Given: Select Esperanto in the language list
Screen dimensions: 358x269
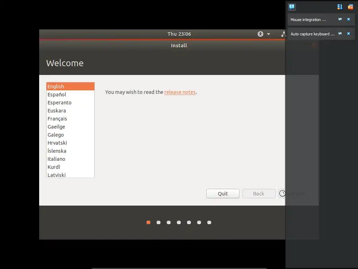Looking at the screenshot, I should tap(70, 103).
